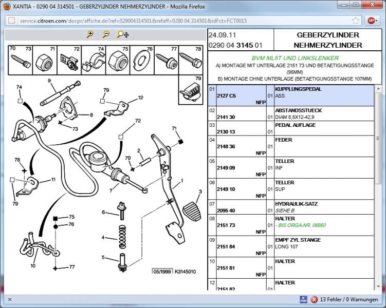Click diagram callout number 12 bracket

coord(140,98)
